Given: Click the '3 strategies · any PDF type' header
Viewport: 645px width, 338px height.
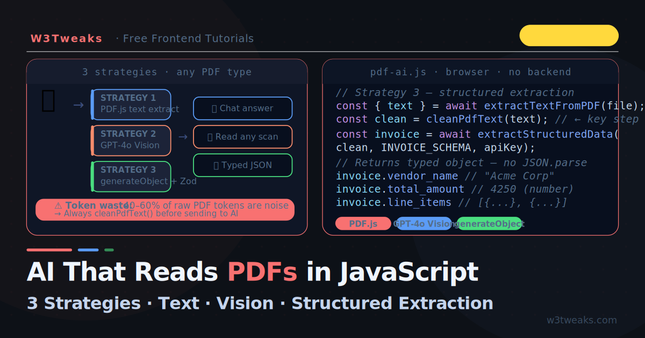Looking at the screenshot, I should point(167,72).
